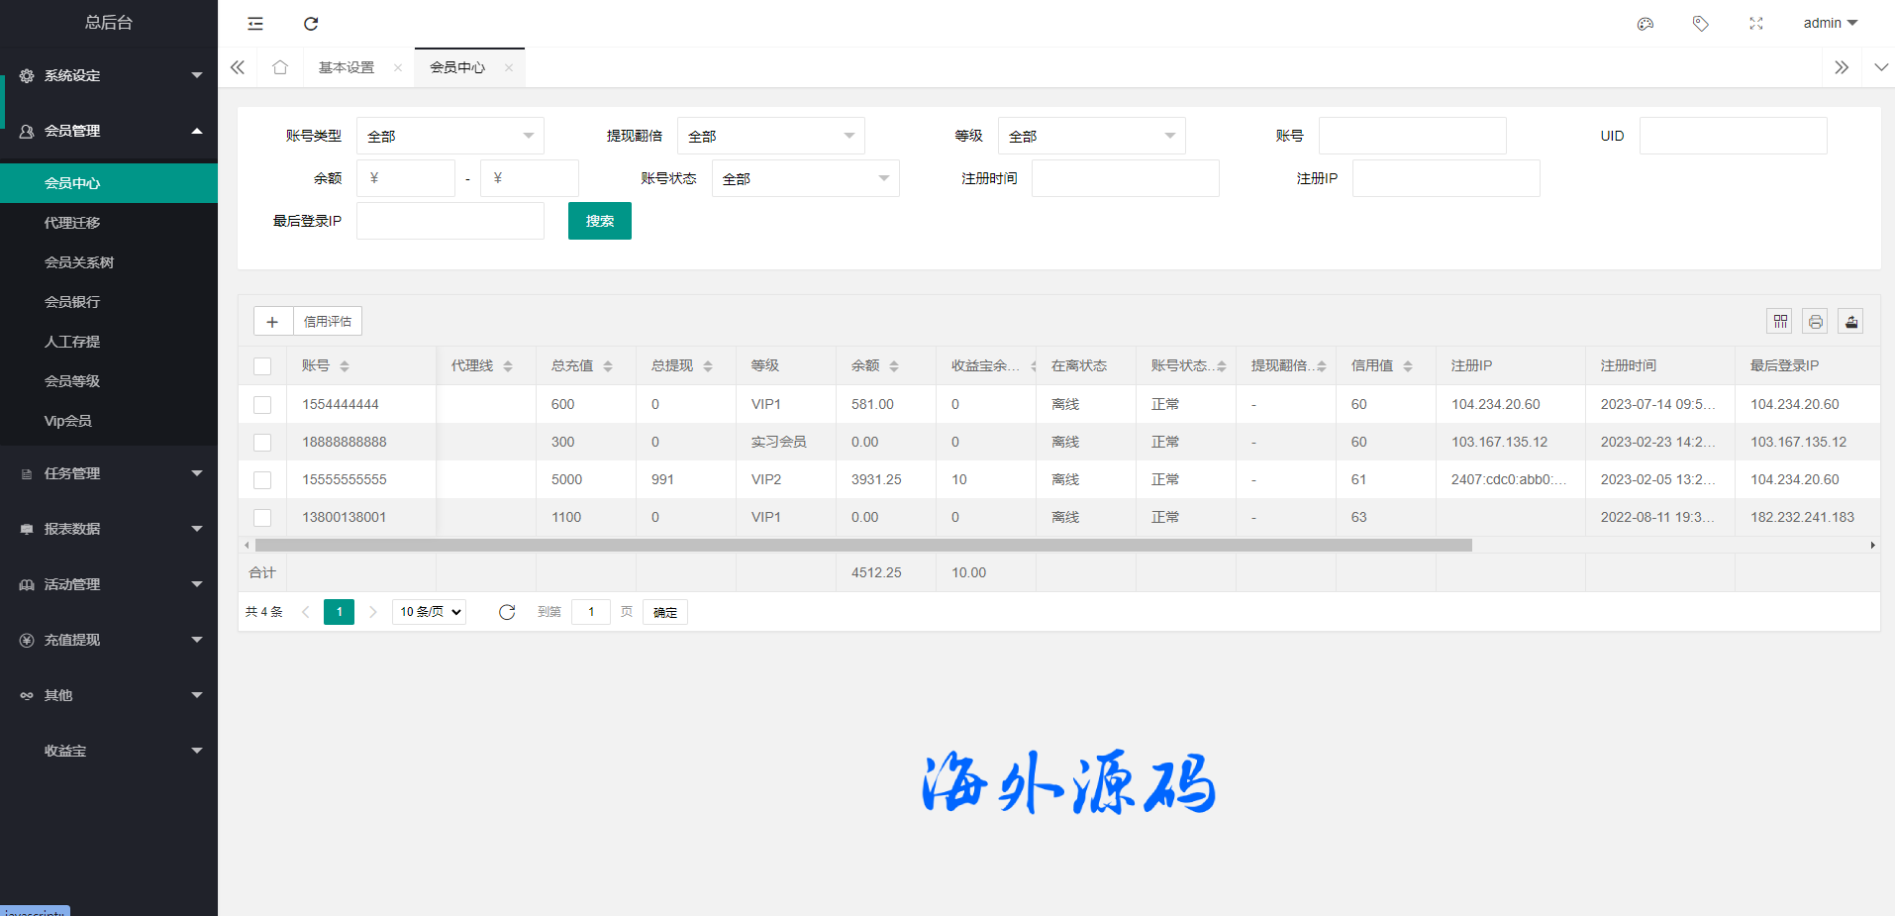Viewport: 1895px width, 916px height.
Task: Click the table's horizontal scrollbar
Action: [863, 546]
